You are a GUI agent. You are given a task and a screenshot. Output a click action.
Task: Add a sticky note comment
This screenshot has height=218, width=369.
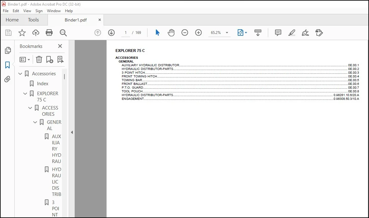click(x=278, y=33)
